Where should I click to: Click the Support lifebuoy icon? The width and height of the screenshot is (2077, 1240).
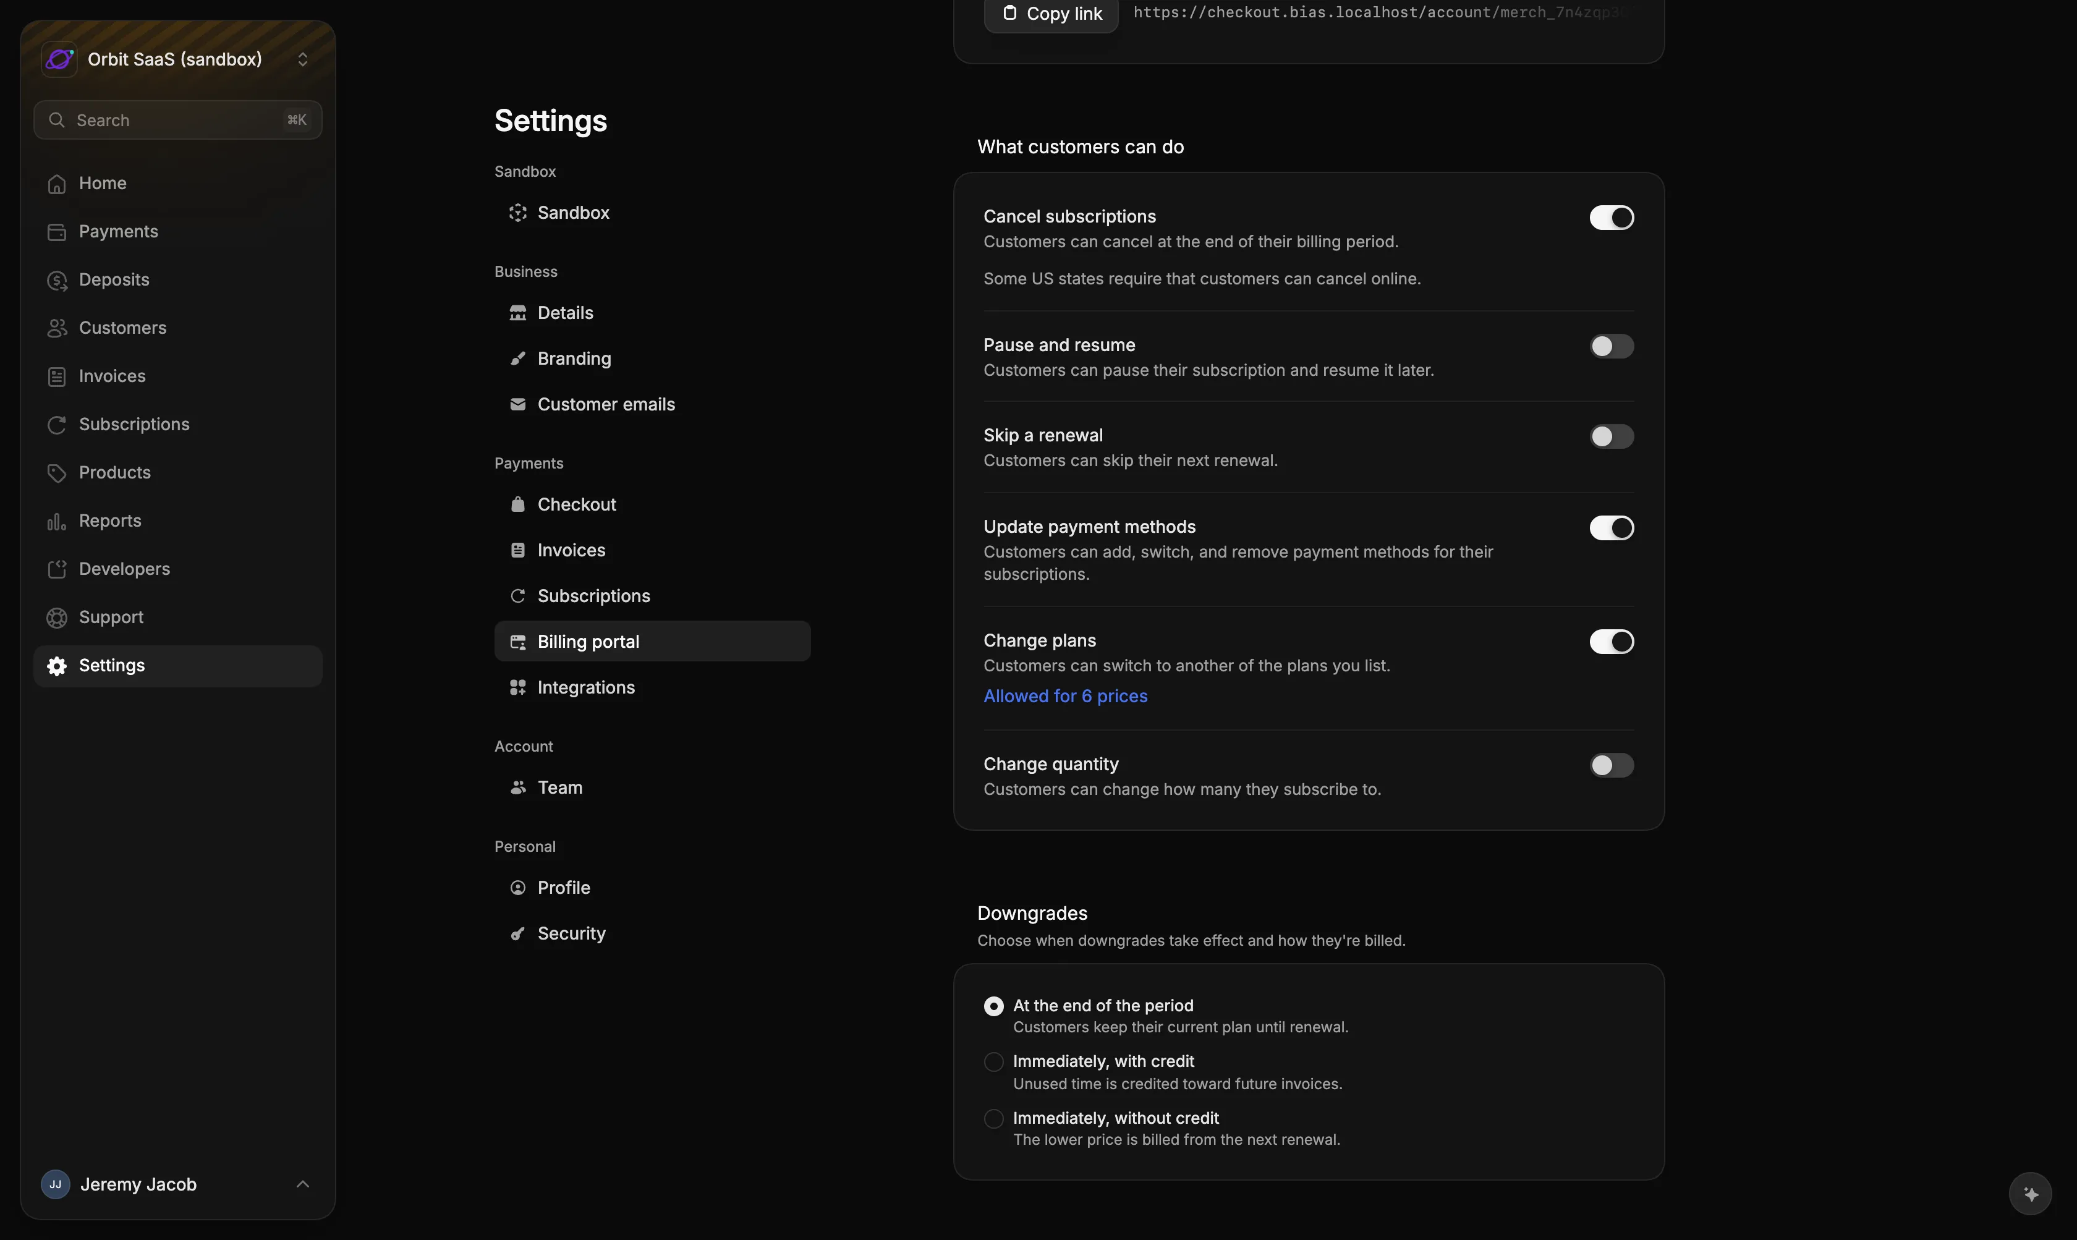coord(57,618)
